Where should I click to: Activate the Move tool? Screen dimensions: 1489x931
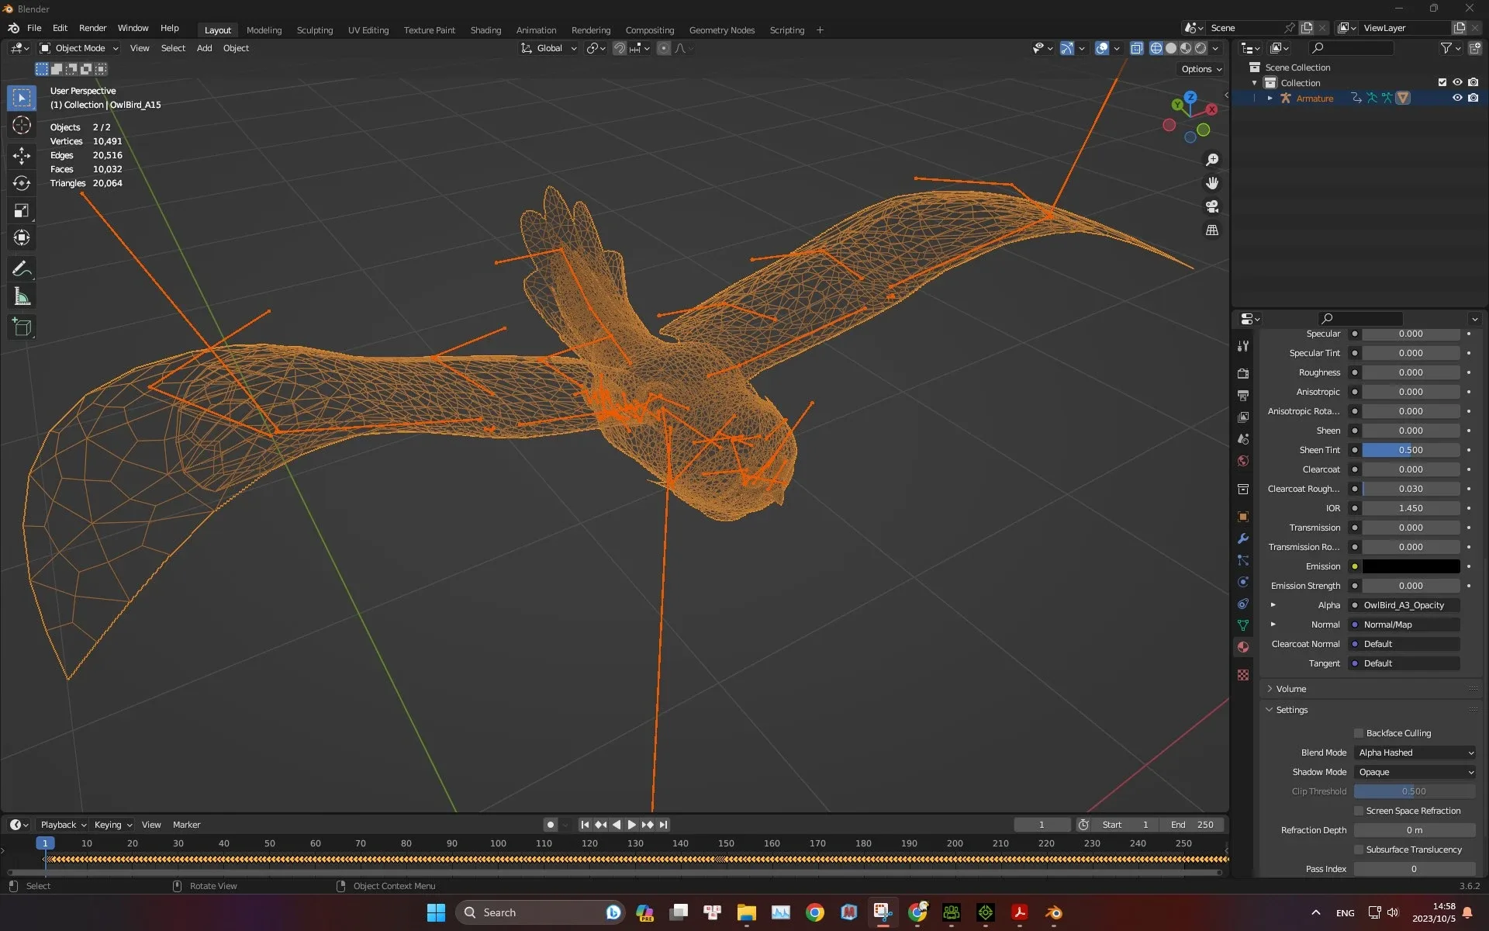[x=22, y=155]
